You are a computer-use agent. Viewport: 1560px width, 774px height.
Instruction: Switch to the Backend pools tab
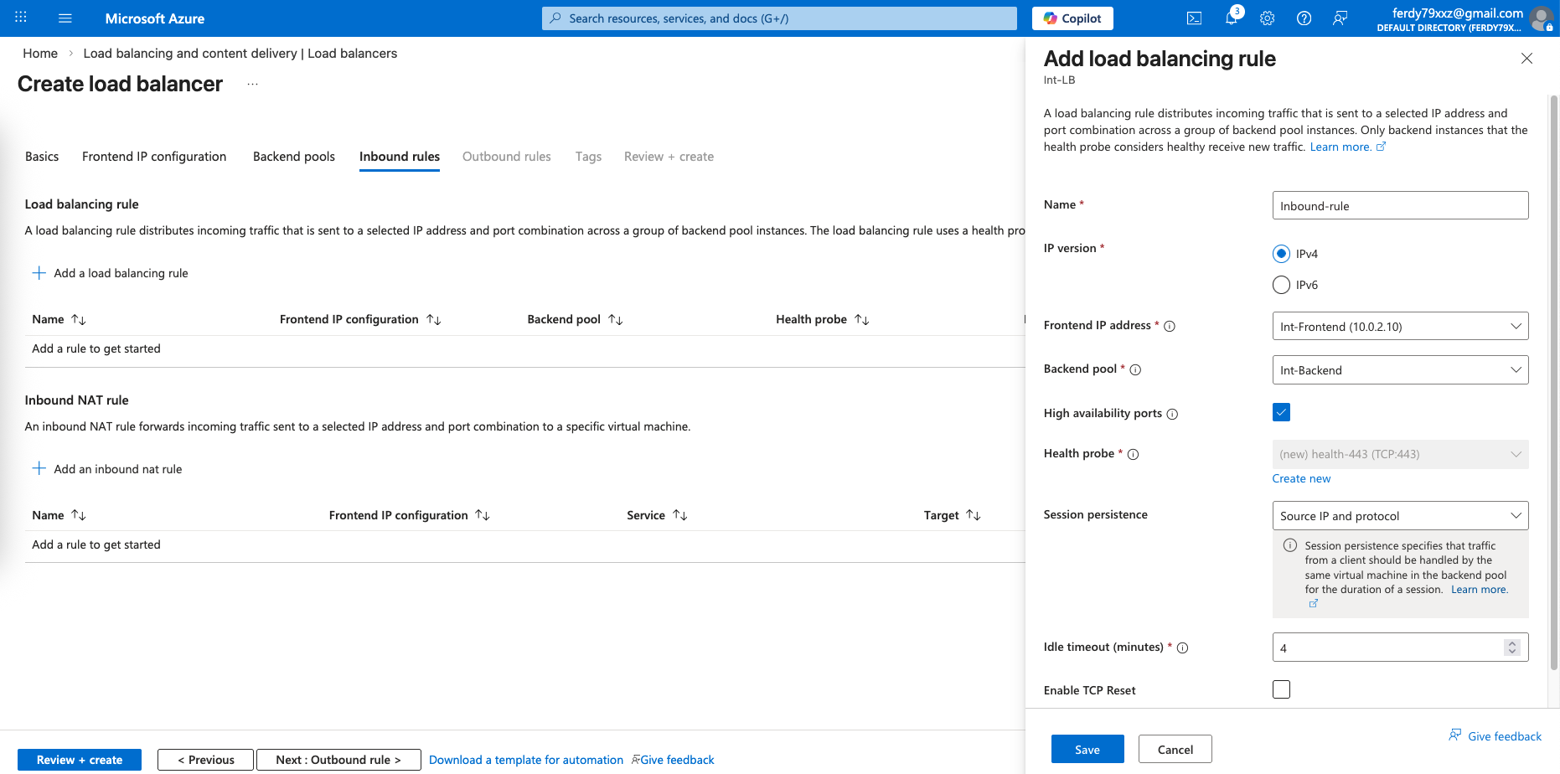click(293, 157)
